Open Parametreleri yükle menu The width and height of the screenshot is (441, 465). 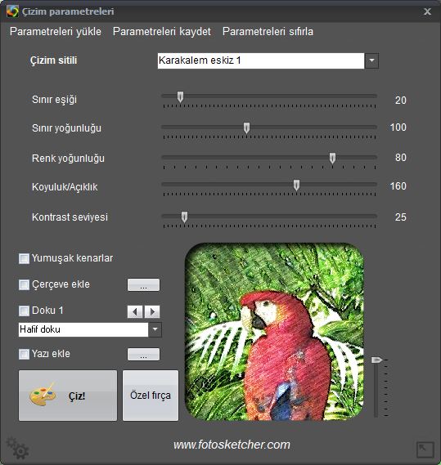point(56,31)
